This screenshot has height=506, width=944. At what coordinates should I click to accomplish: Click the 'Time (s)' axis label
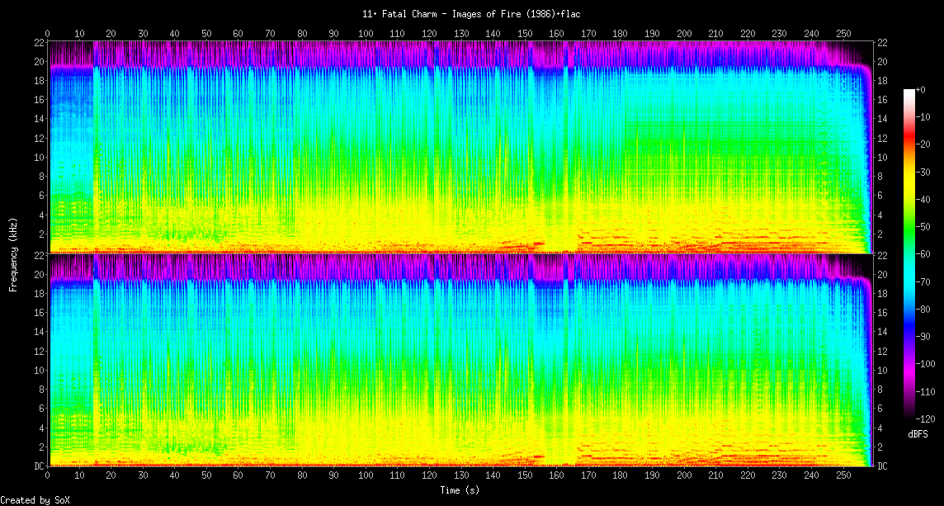(459, 489)
